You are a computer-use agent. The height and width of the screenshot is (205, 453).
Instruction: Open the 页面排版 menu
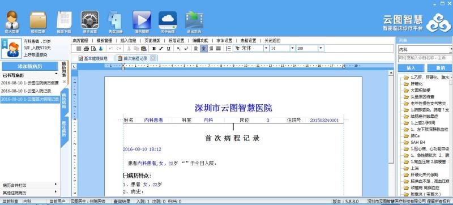click(x=152, y=40)
